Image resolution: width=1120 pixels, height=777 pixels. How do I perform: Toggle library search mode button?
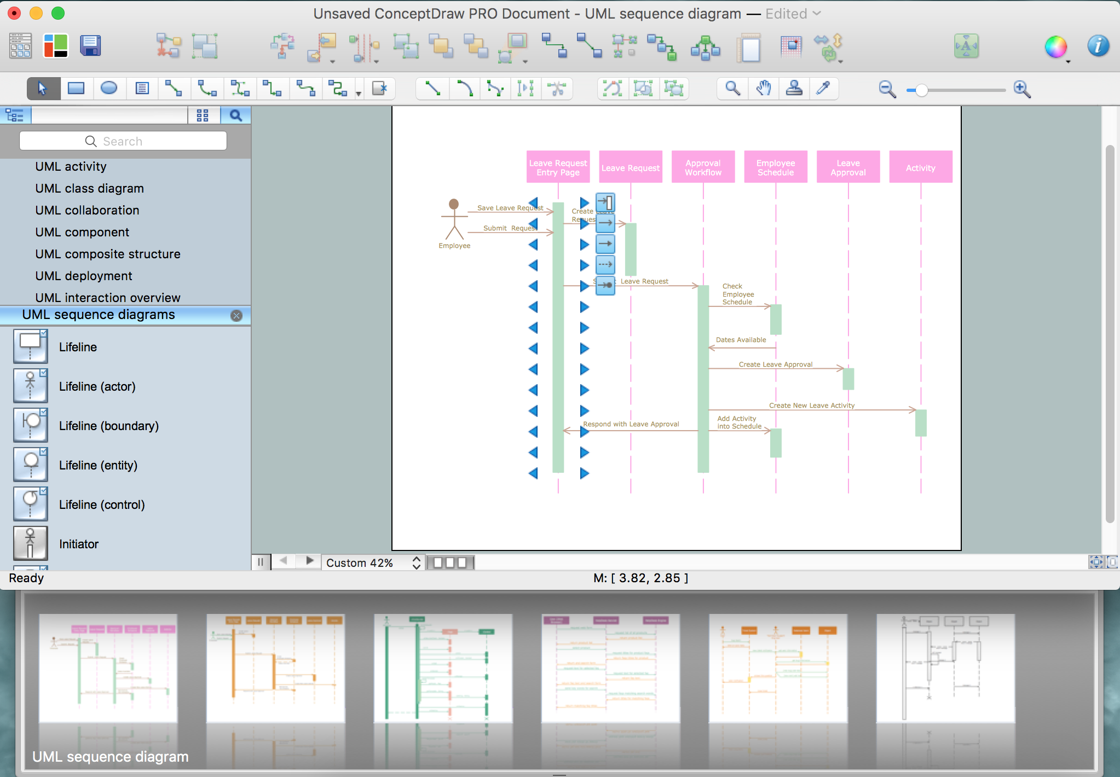click(235, 115)
